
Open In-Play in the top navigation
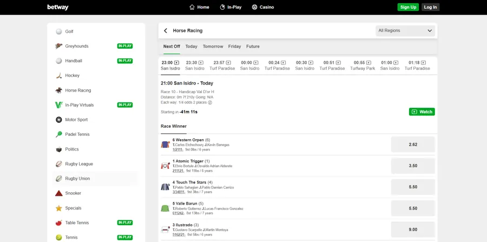pos(231,7)
